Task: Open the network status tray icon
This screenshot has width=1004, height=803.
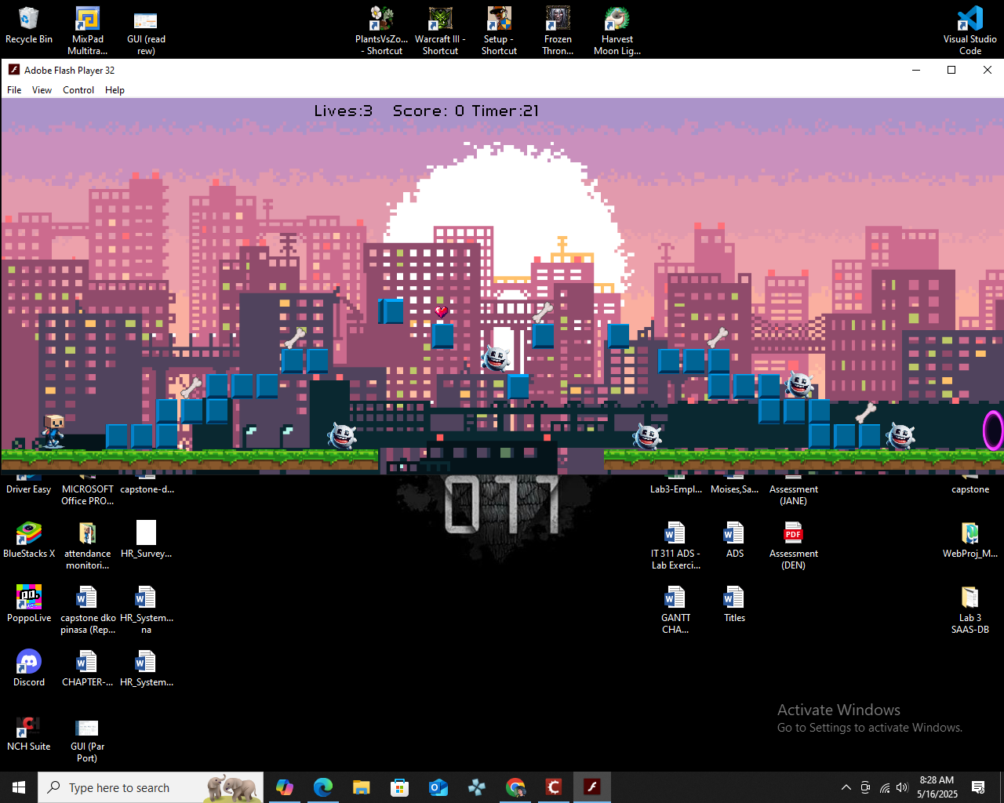Action: coord(884,787)
